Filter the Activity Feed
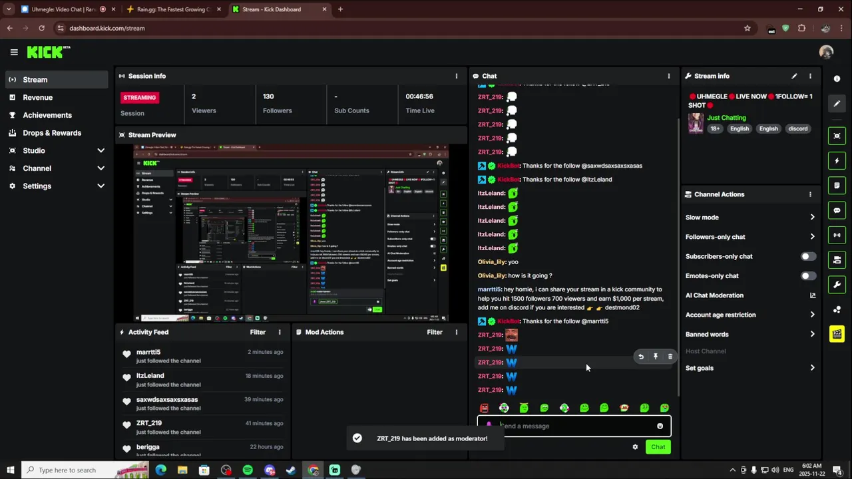The width and height of the screenshot is (852, 479). pos(258,332)
